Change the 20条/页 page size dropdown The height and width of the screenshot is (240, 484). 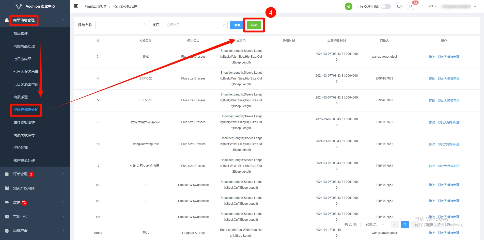[x=373, y=225]
